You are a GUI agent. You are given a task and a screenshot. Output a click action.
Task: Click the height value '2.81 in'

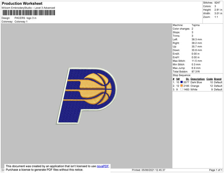tap(218, 10)
